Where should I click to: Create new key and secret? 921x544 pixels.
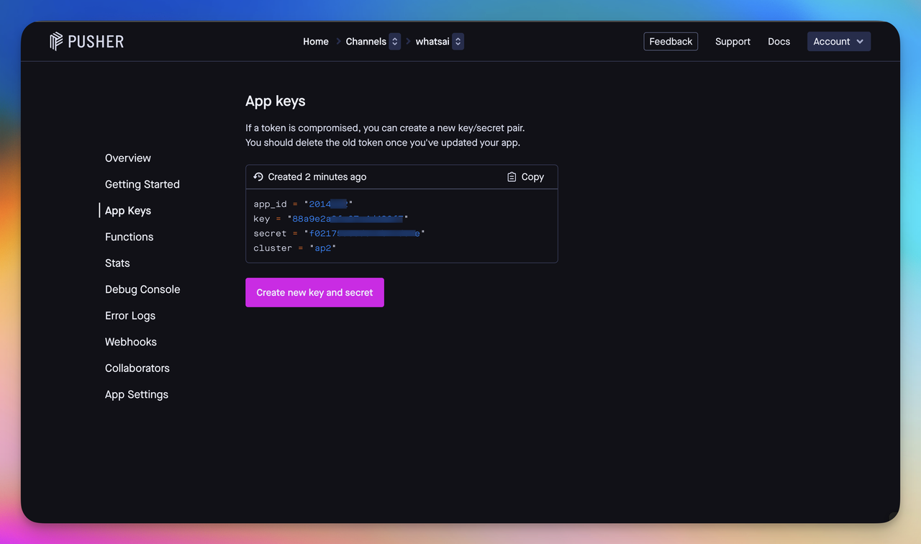[314, 293]
